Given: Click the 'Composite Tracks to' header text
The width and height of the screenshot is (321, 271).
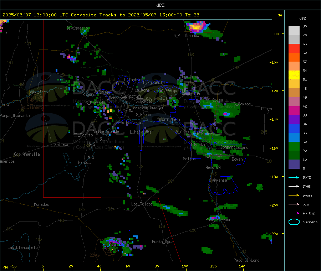Looking at the screenshot, I should point(98,15).
